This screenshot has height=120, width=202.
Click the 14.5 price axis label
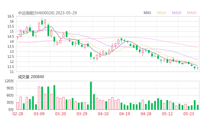click(11, 37)
